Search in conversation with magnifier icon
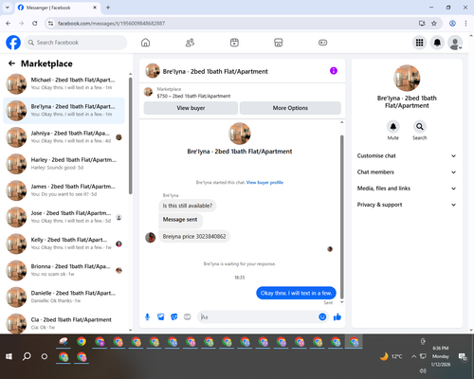The width and height of the screenshot is (474, 379). 419,127
